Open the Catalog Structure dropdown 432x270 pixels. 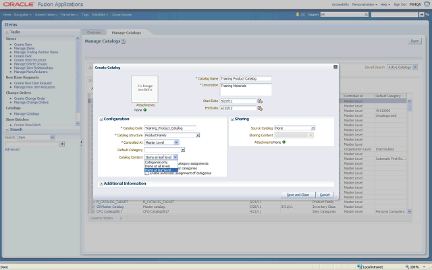pyautogui.click(x=197, y=135)
